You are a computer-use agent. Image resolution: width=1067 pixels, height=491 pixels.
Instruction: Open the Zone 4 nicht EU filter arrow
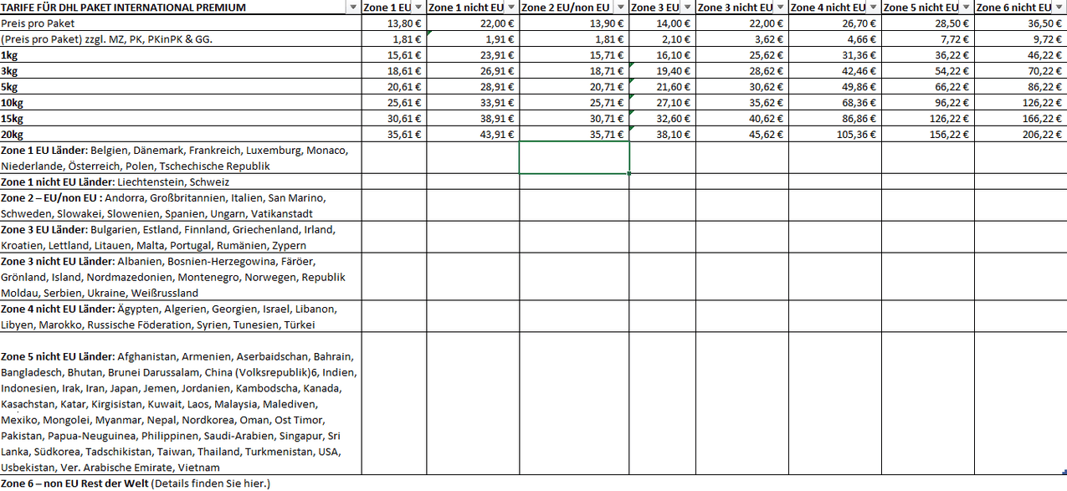click(x=874, y=8)
